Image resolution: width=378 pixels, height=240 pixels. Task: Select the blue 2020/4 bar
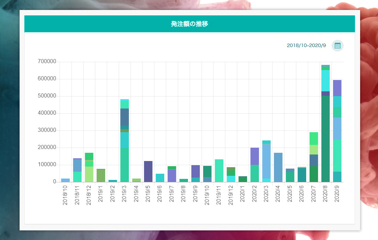click(278, 168)
